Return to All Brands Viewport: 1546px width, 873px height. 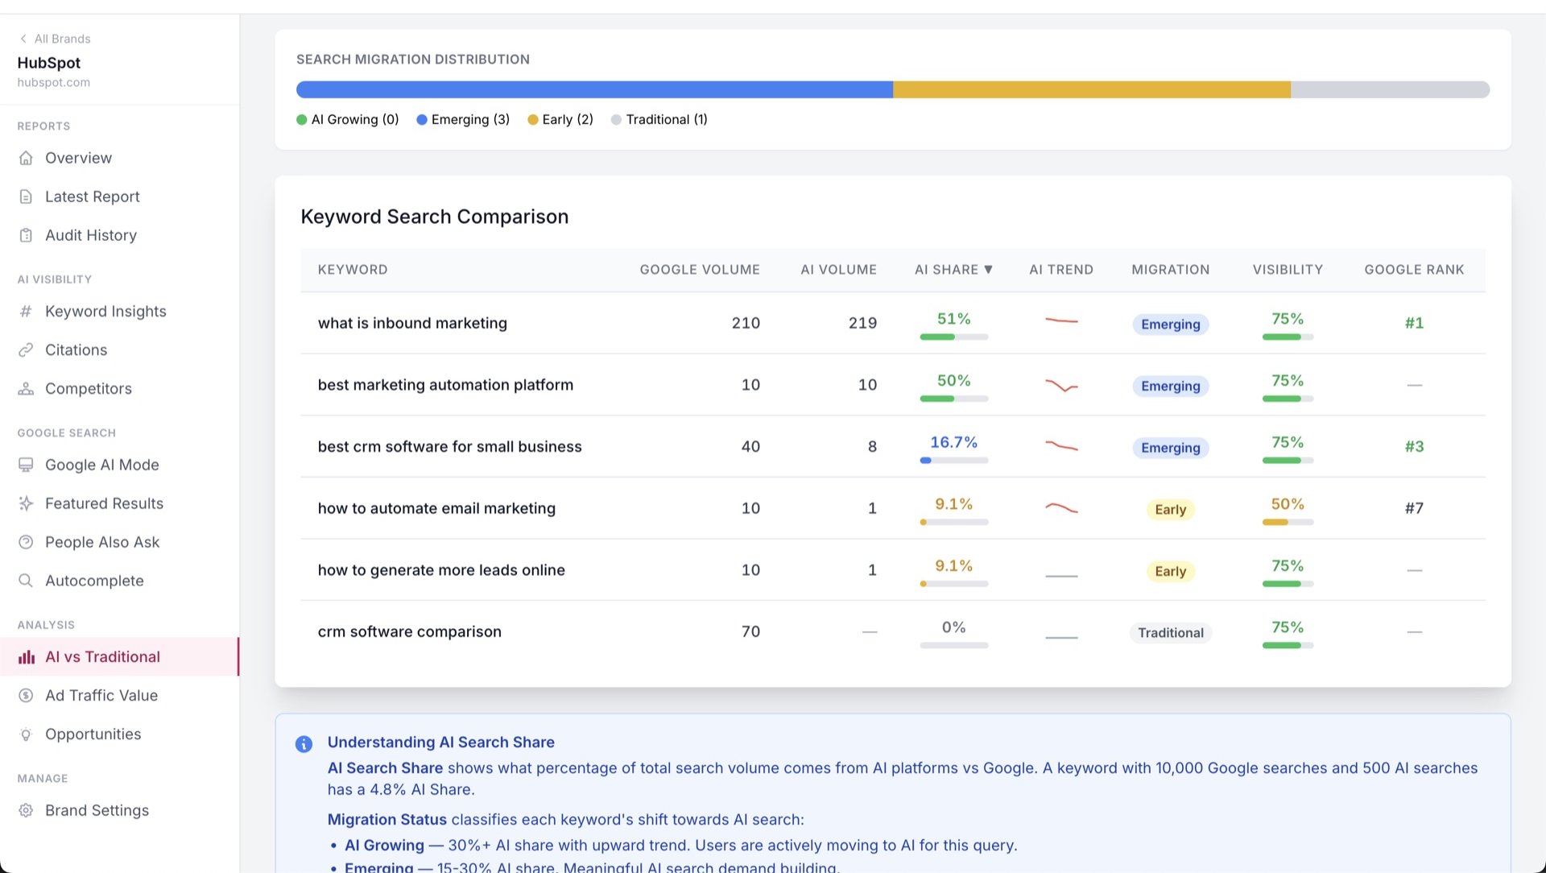point(55,39)
